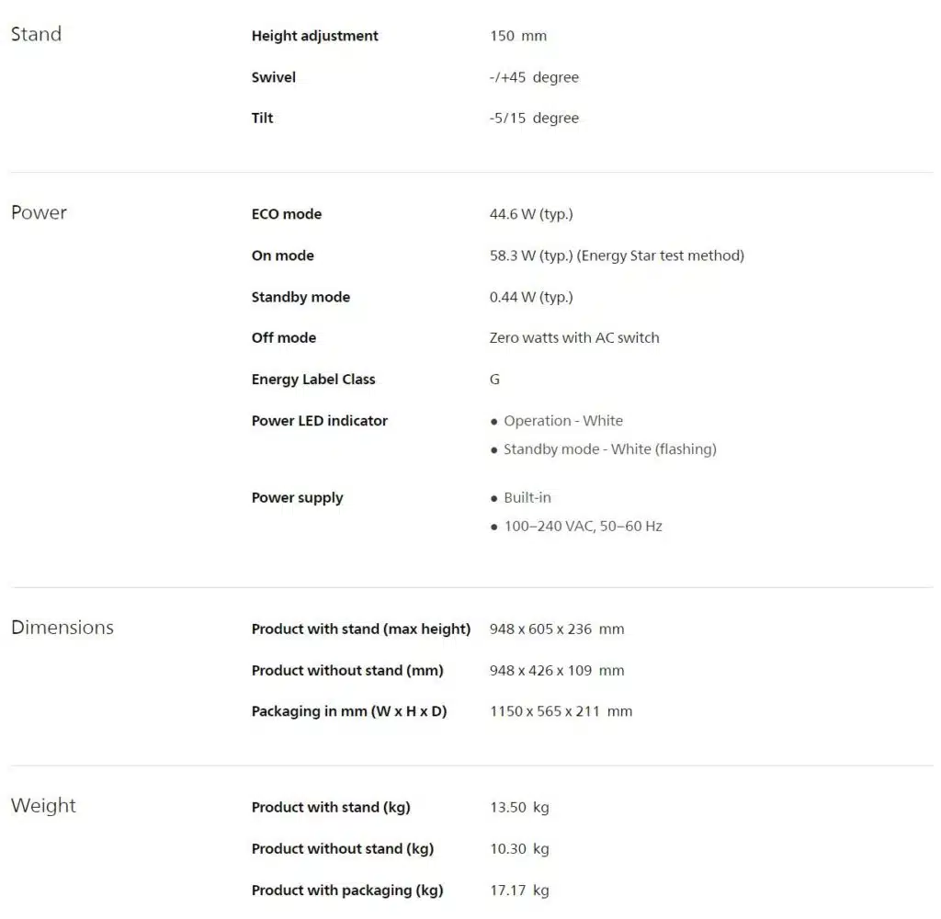
Task: Click the Energy Label Class label
Action: pos(313,379)
